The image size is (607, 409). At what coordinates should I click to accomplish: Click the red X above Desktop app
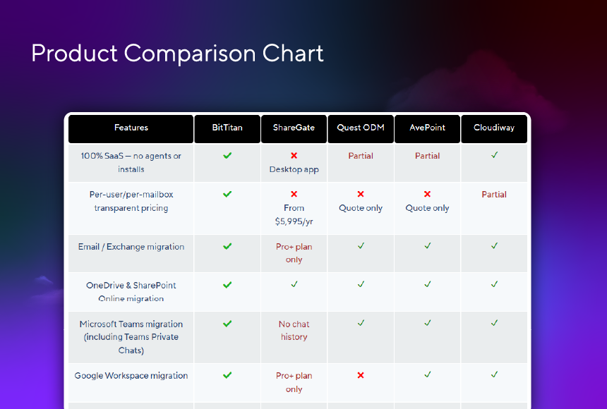[x=294, y=155]
